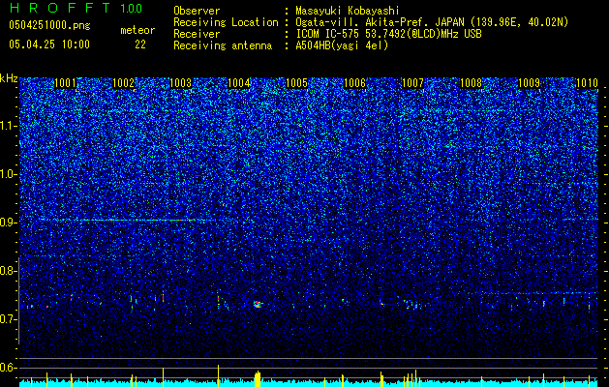Click the wide yellow amplitude block below the red echo
609x387 pixels.
pyautogui.click(x=258, y=379)
